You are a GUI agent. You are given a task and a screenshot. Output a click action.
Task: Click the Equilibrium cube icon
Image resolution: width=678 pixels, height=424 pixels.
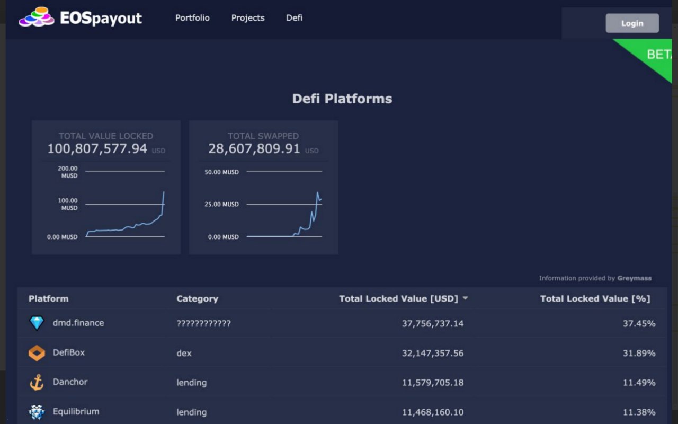pyautogui.click(x=37, y=412)
